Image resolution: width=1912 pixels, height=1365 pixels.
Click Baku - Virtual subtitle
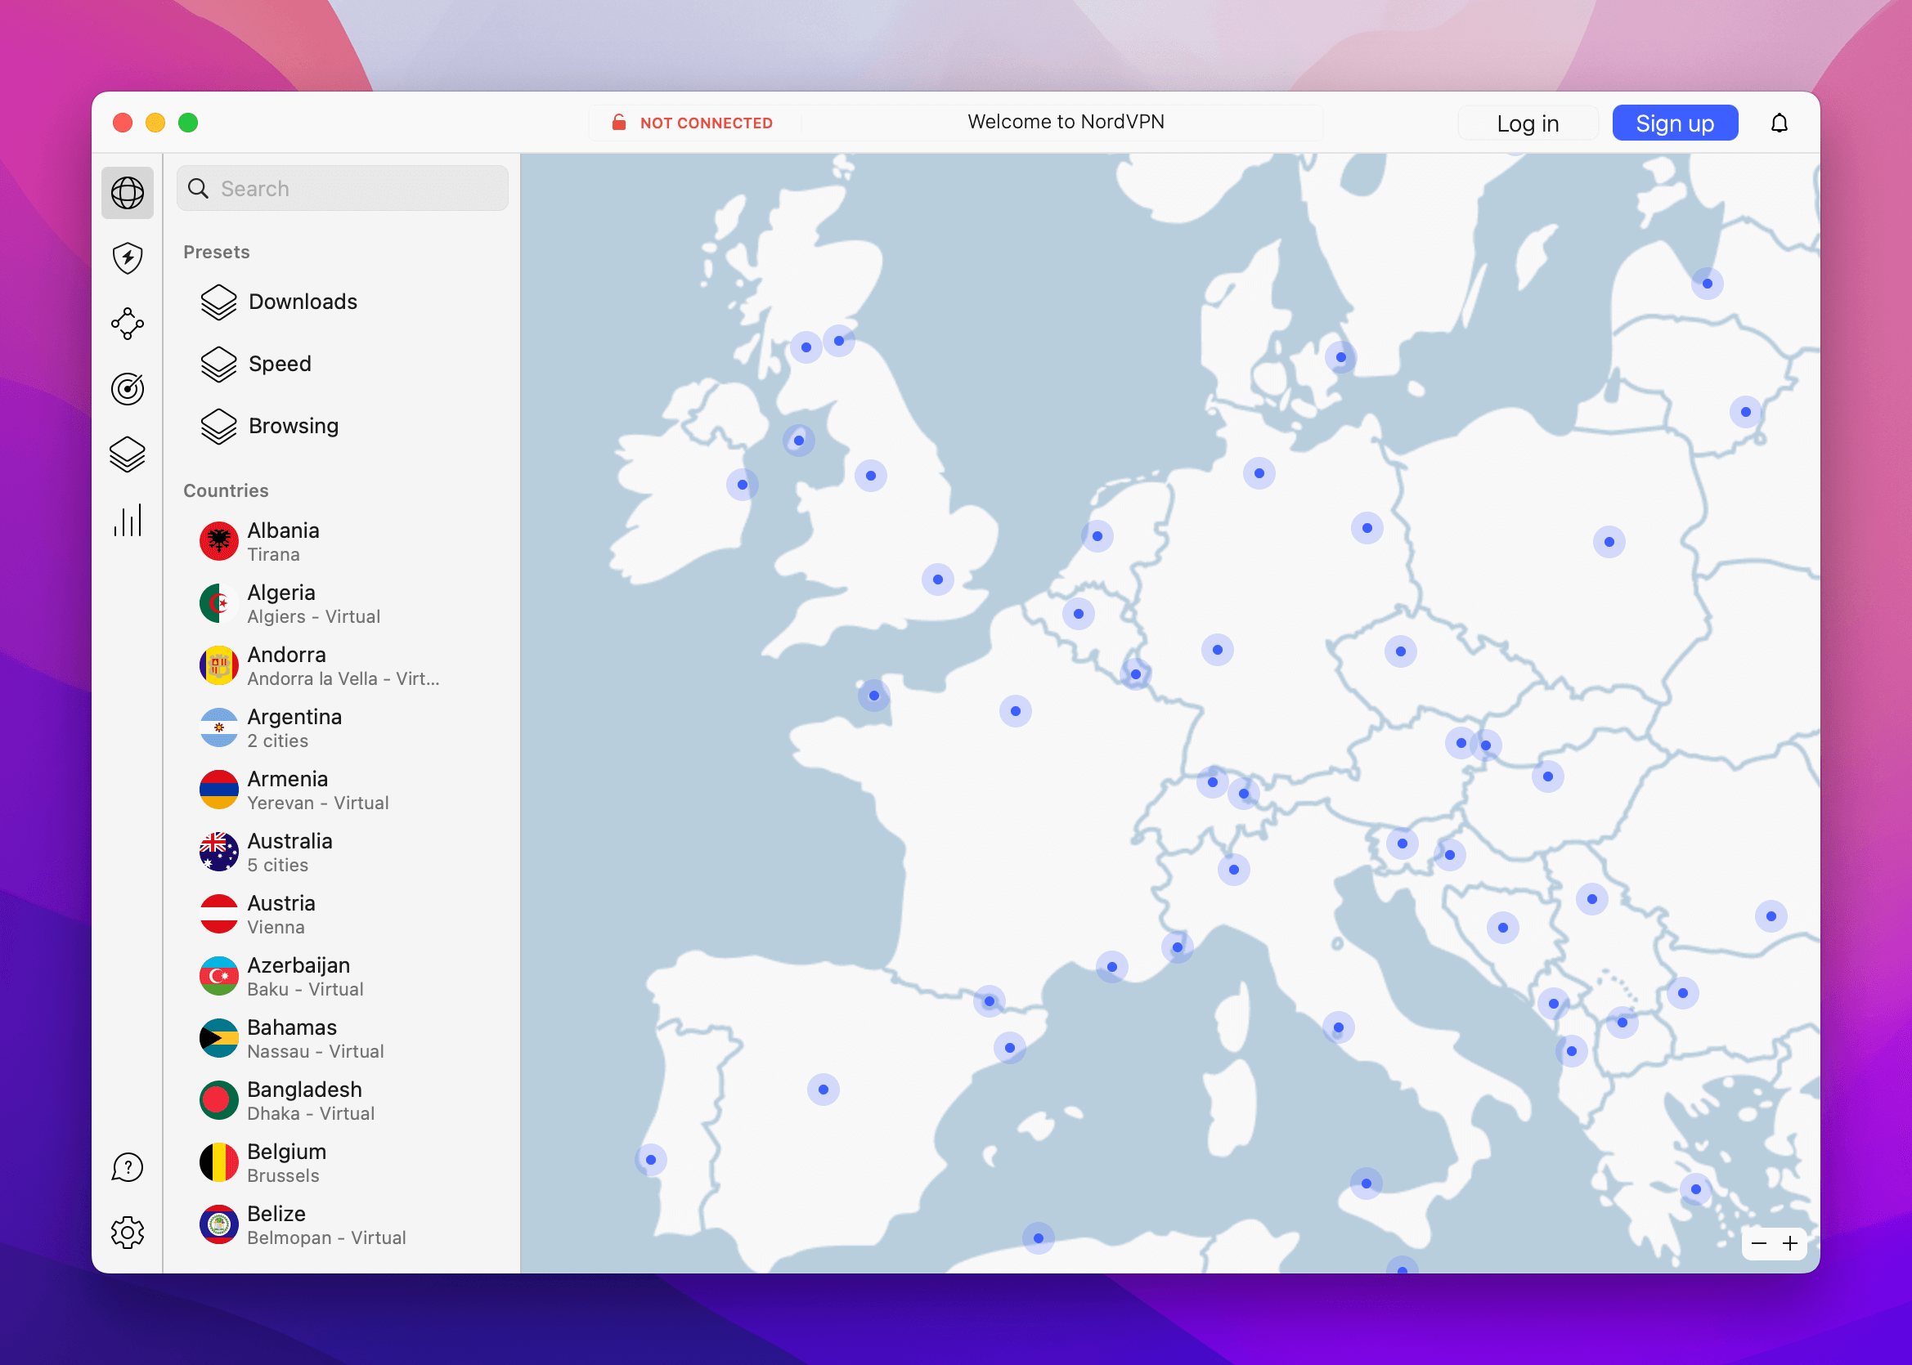pyautogui.click(x=305, y=990)
